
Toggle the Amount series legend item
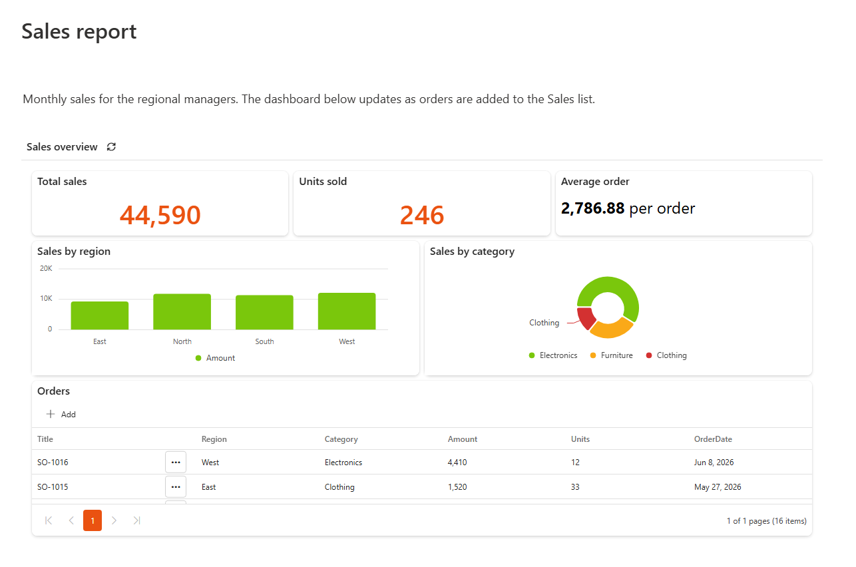(215, 358)
